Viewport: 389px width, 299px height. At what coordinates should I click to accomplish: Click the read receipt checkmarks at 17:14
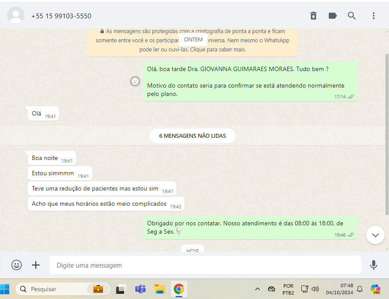(351, 97)
